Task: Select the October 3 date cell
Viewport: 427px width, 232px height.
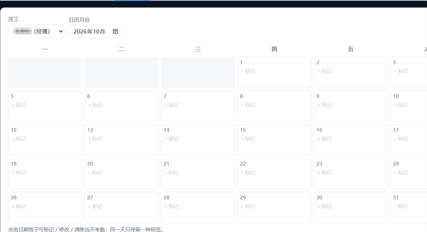Action: [409, 72]
